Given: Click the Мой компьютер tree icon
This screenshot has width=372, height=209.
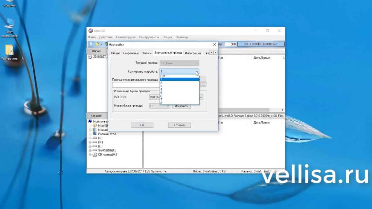Looking at the screenshot, I should point(90,121).
